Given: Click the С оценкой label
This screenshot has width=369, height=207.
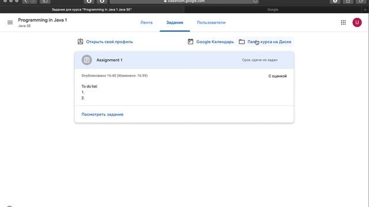Looking at the screenshot, I should [277, 76].
